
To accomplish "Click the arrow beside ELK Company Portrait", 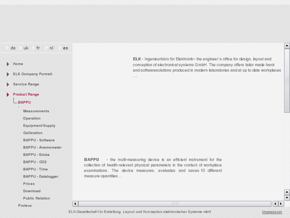I will coord(8,74).
